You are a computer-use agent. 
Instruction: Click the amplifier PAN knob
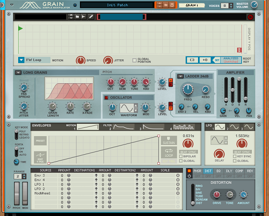249,111
